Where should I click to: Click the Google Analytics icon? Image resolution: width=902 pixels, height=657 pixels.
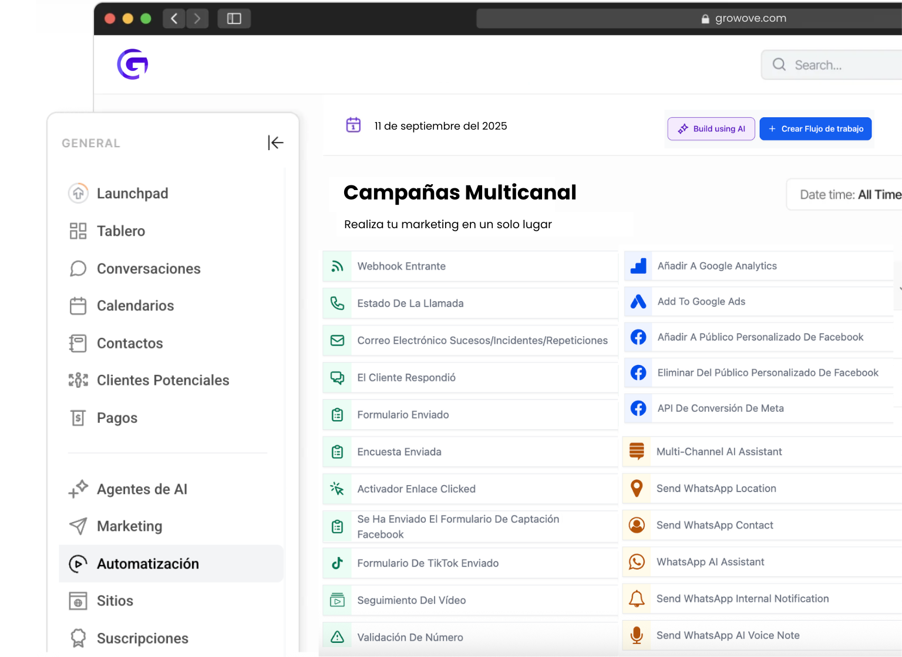(638, 266)
